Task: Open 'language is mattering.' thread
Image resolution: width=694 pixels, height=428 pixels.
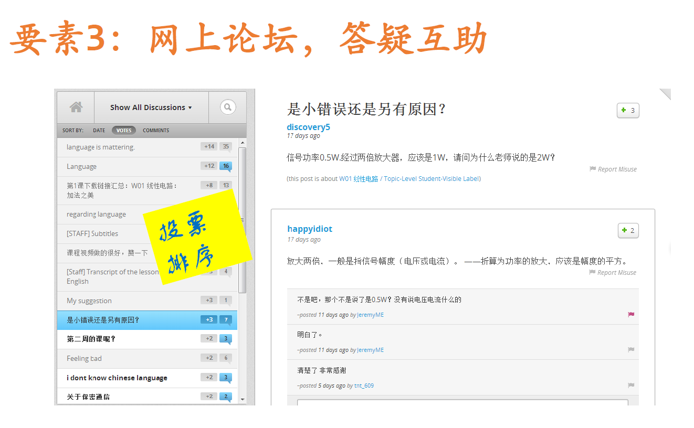Action: tap(101, 147)
